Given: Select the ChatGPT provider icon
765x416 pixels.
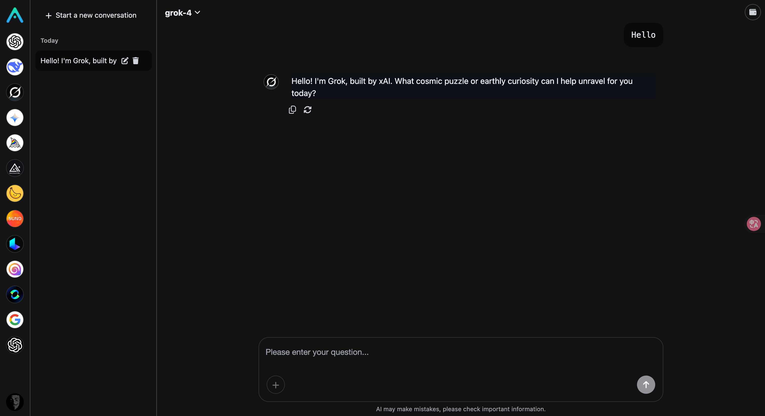Looking at the screenshot, I should [x=15, y=41].
